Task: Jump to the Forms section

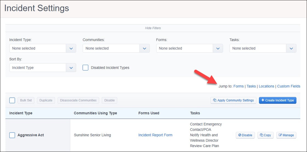Action: (238, 86)
